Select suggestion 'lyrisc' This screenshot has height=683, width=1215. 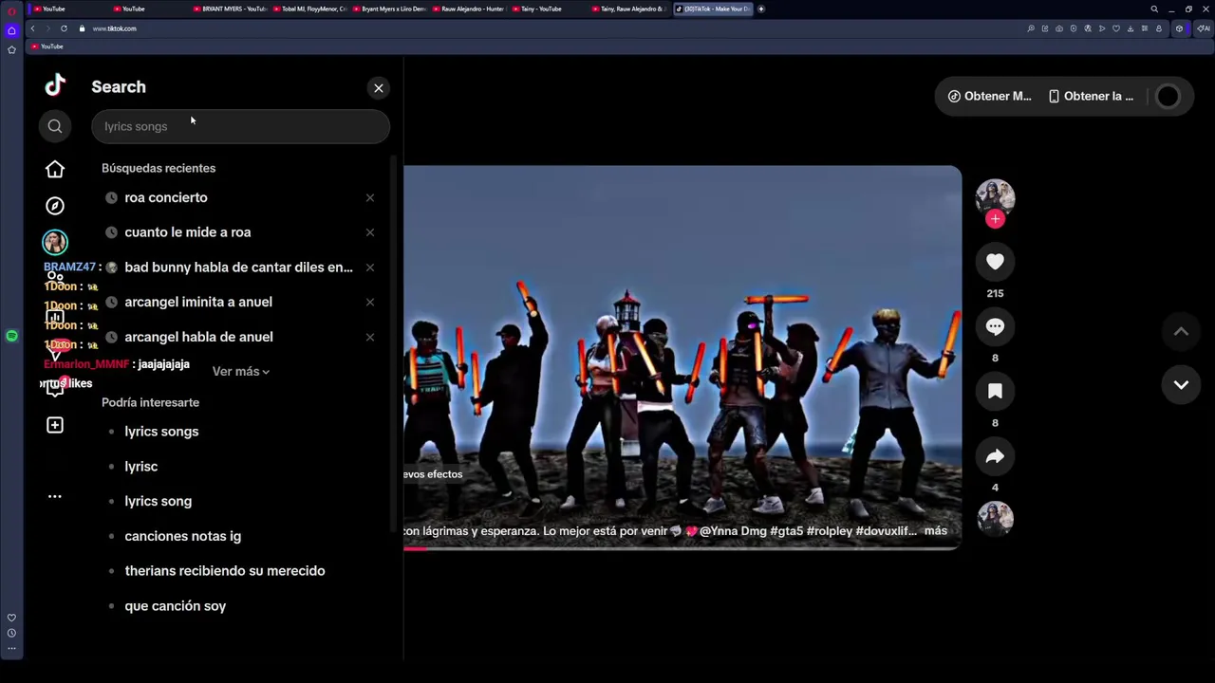[x=141, y=467]
